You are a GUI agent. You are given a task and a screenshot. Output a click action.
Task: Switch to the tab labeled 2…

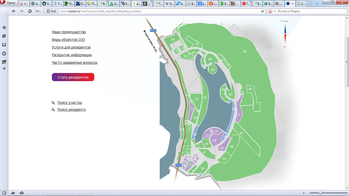click(301, 4)
